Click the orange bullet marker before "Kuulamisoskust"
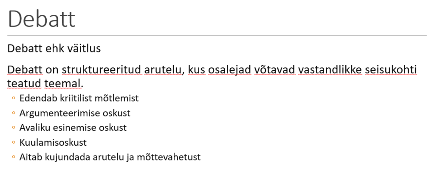 pos(14,143)
